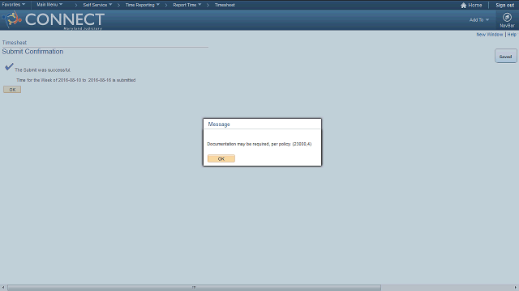
Task: Click the 'Time for the Week of' submitted text
Action: pyautogui.click(x=75, y=80)
